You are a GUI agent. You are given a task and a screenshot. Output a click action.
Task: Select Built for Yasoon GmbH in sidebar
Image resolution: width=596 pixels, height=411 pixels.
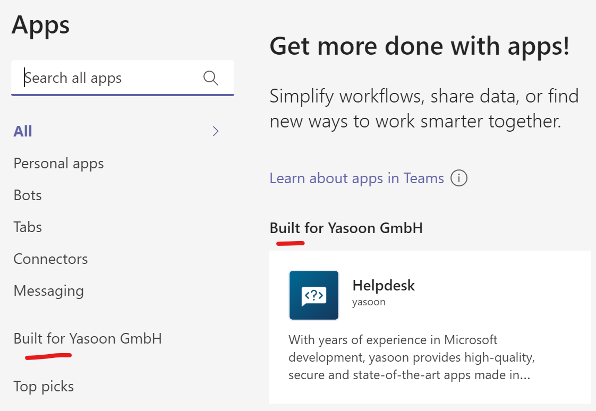[x=88, y=338]
